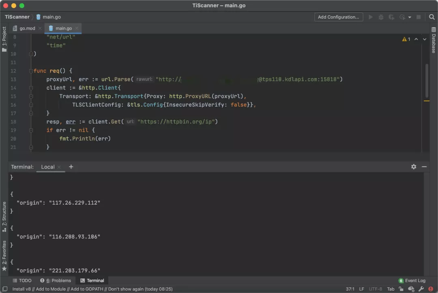Open the TiScanner breadcrumb
The width and height of the screenshot is (438, 293).
[x=17, y=17]
